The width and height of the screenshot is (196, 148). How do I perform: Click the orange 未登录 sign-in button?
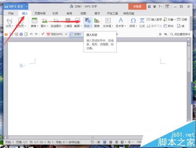[137, 7]
